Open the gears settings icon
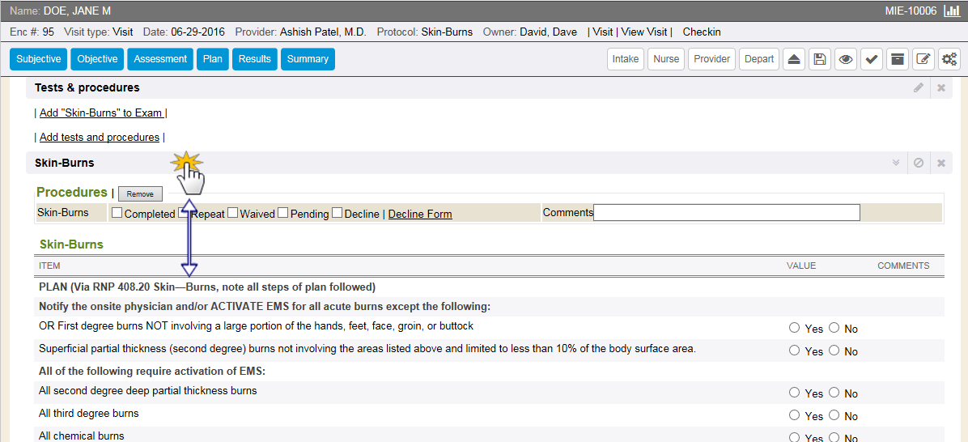The image size is (968, 442). pyautogui.click(x=948, y=59)
